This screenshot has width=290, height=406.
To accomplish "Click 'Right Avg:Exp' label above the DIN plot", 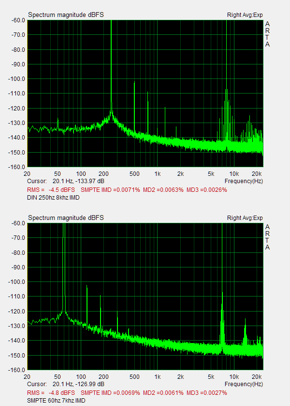I will (245, 15).
